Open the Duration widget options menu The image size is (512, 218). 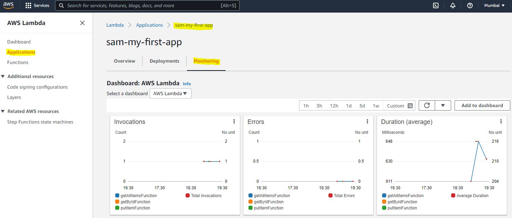(501, 121)
